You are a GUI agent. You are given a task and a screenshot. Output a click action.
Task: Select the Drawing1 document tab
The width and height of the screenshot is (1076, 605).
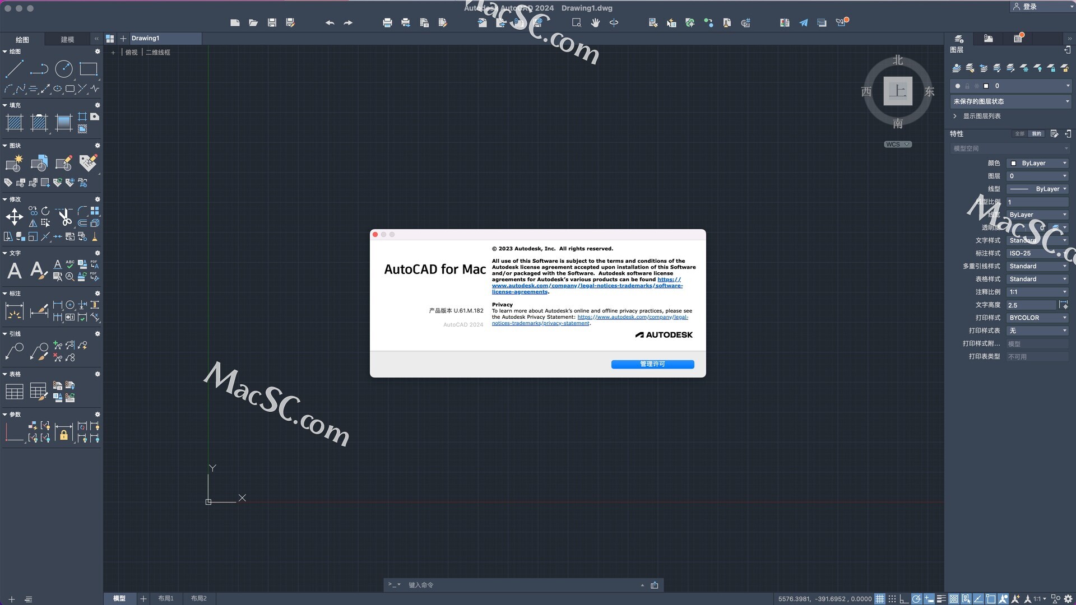tap(165, 38)
